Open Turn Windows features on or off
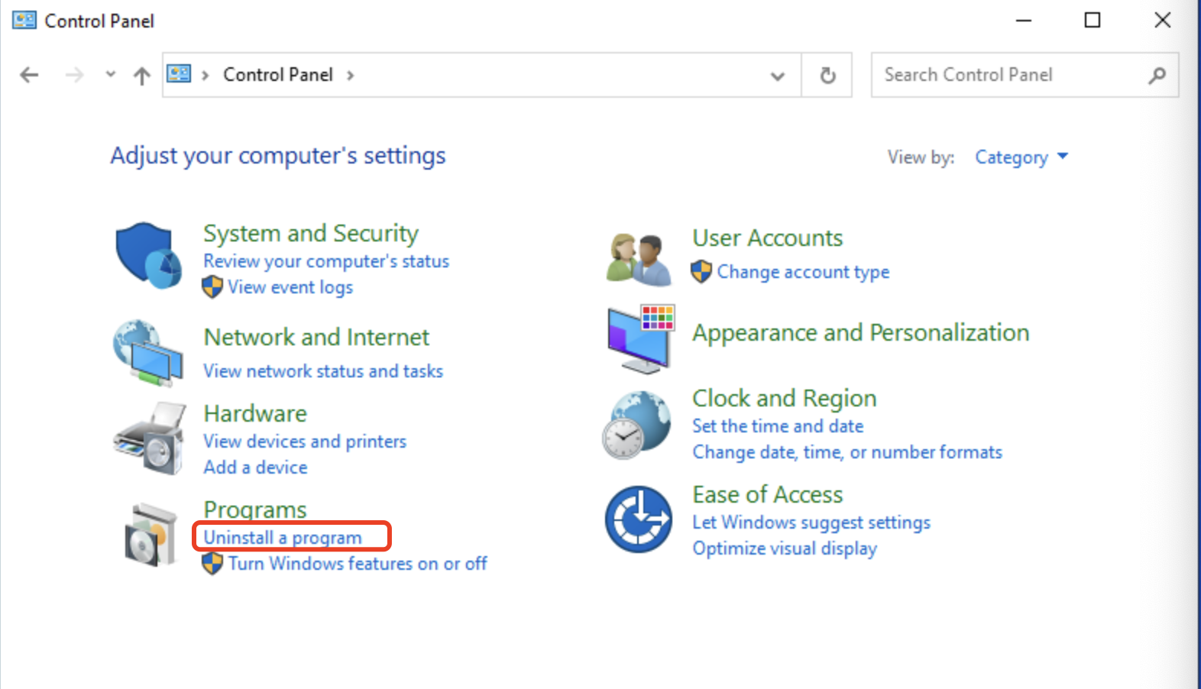1201x689 pixels. click(x=357, y=564)
